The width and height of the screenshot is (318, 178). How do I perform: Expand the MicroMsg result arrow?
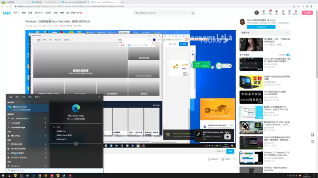45,136
